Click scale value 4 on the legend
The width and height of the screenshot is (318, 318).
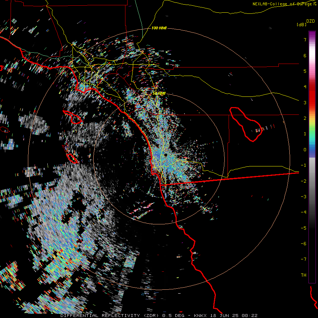(x=305, y=87)
